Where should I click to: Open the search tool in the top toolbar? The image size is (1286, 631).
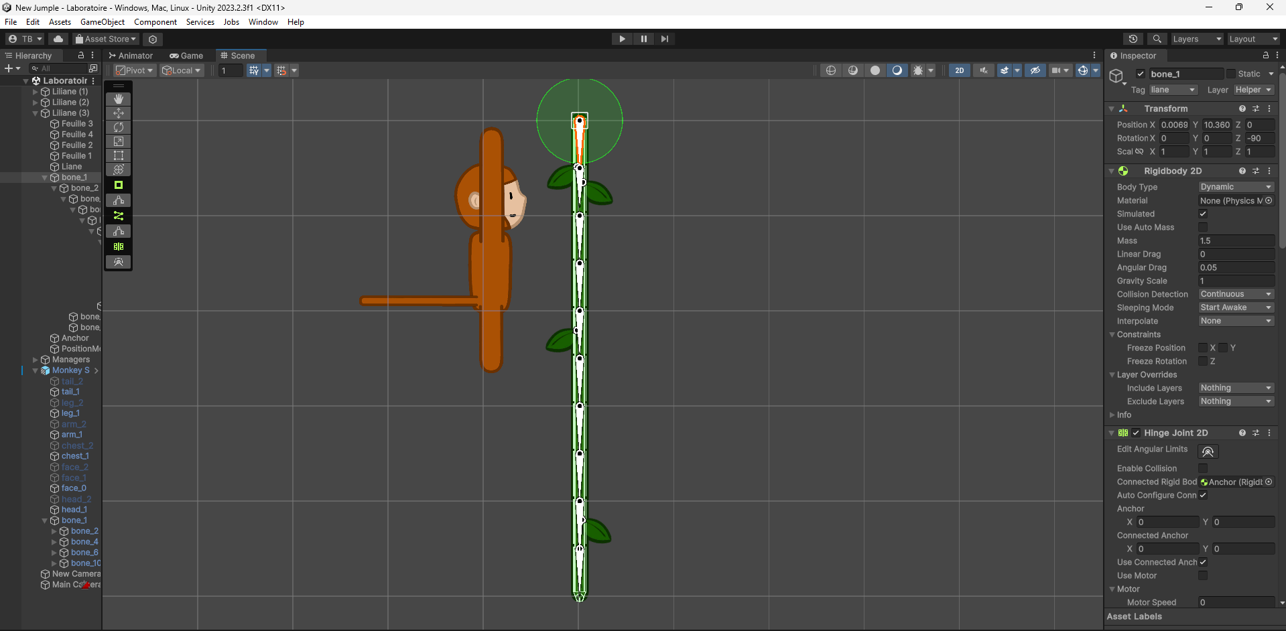pyautogui.click(x=1157, y=39)
